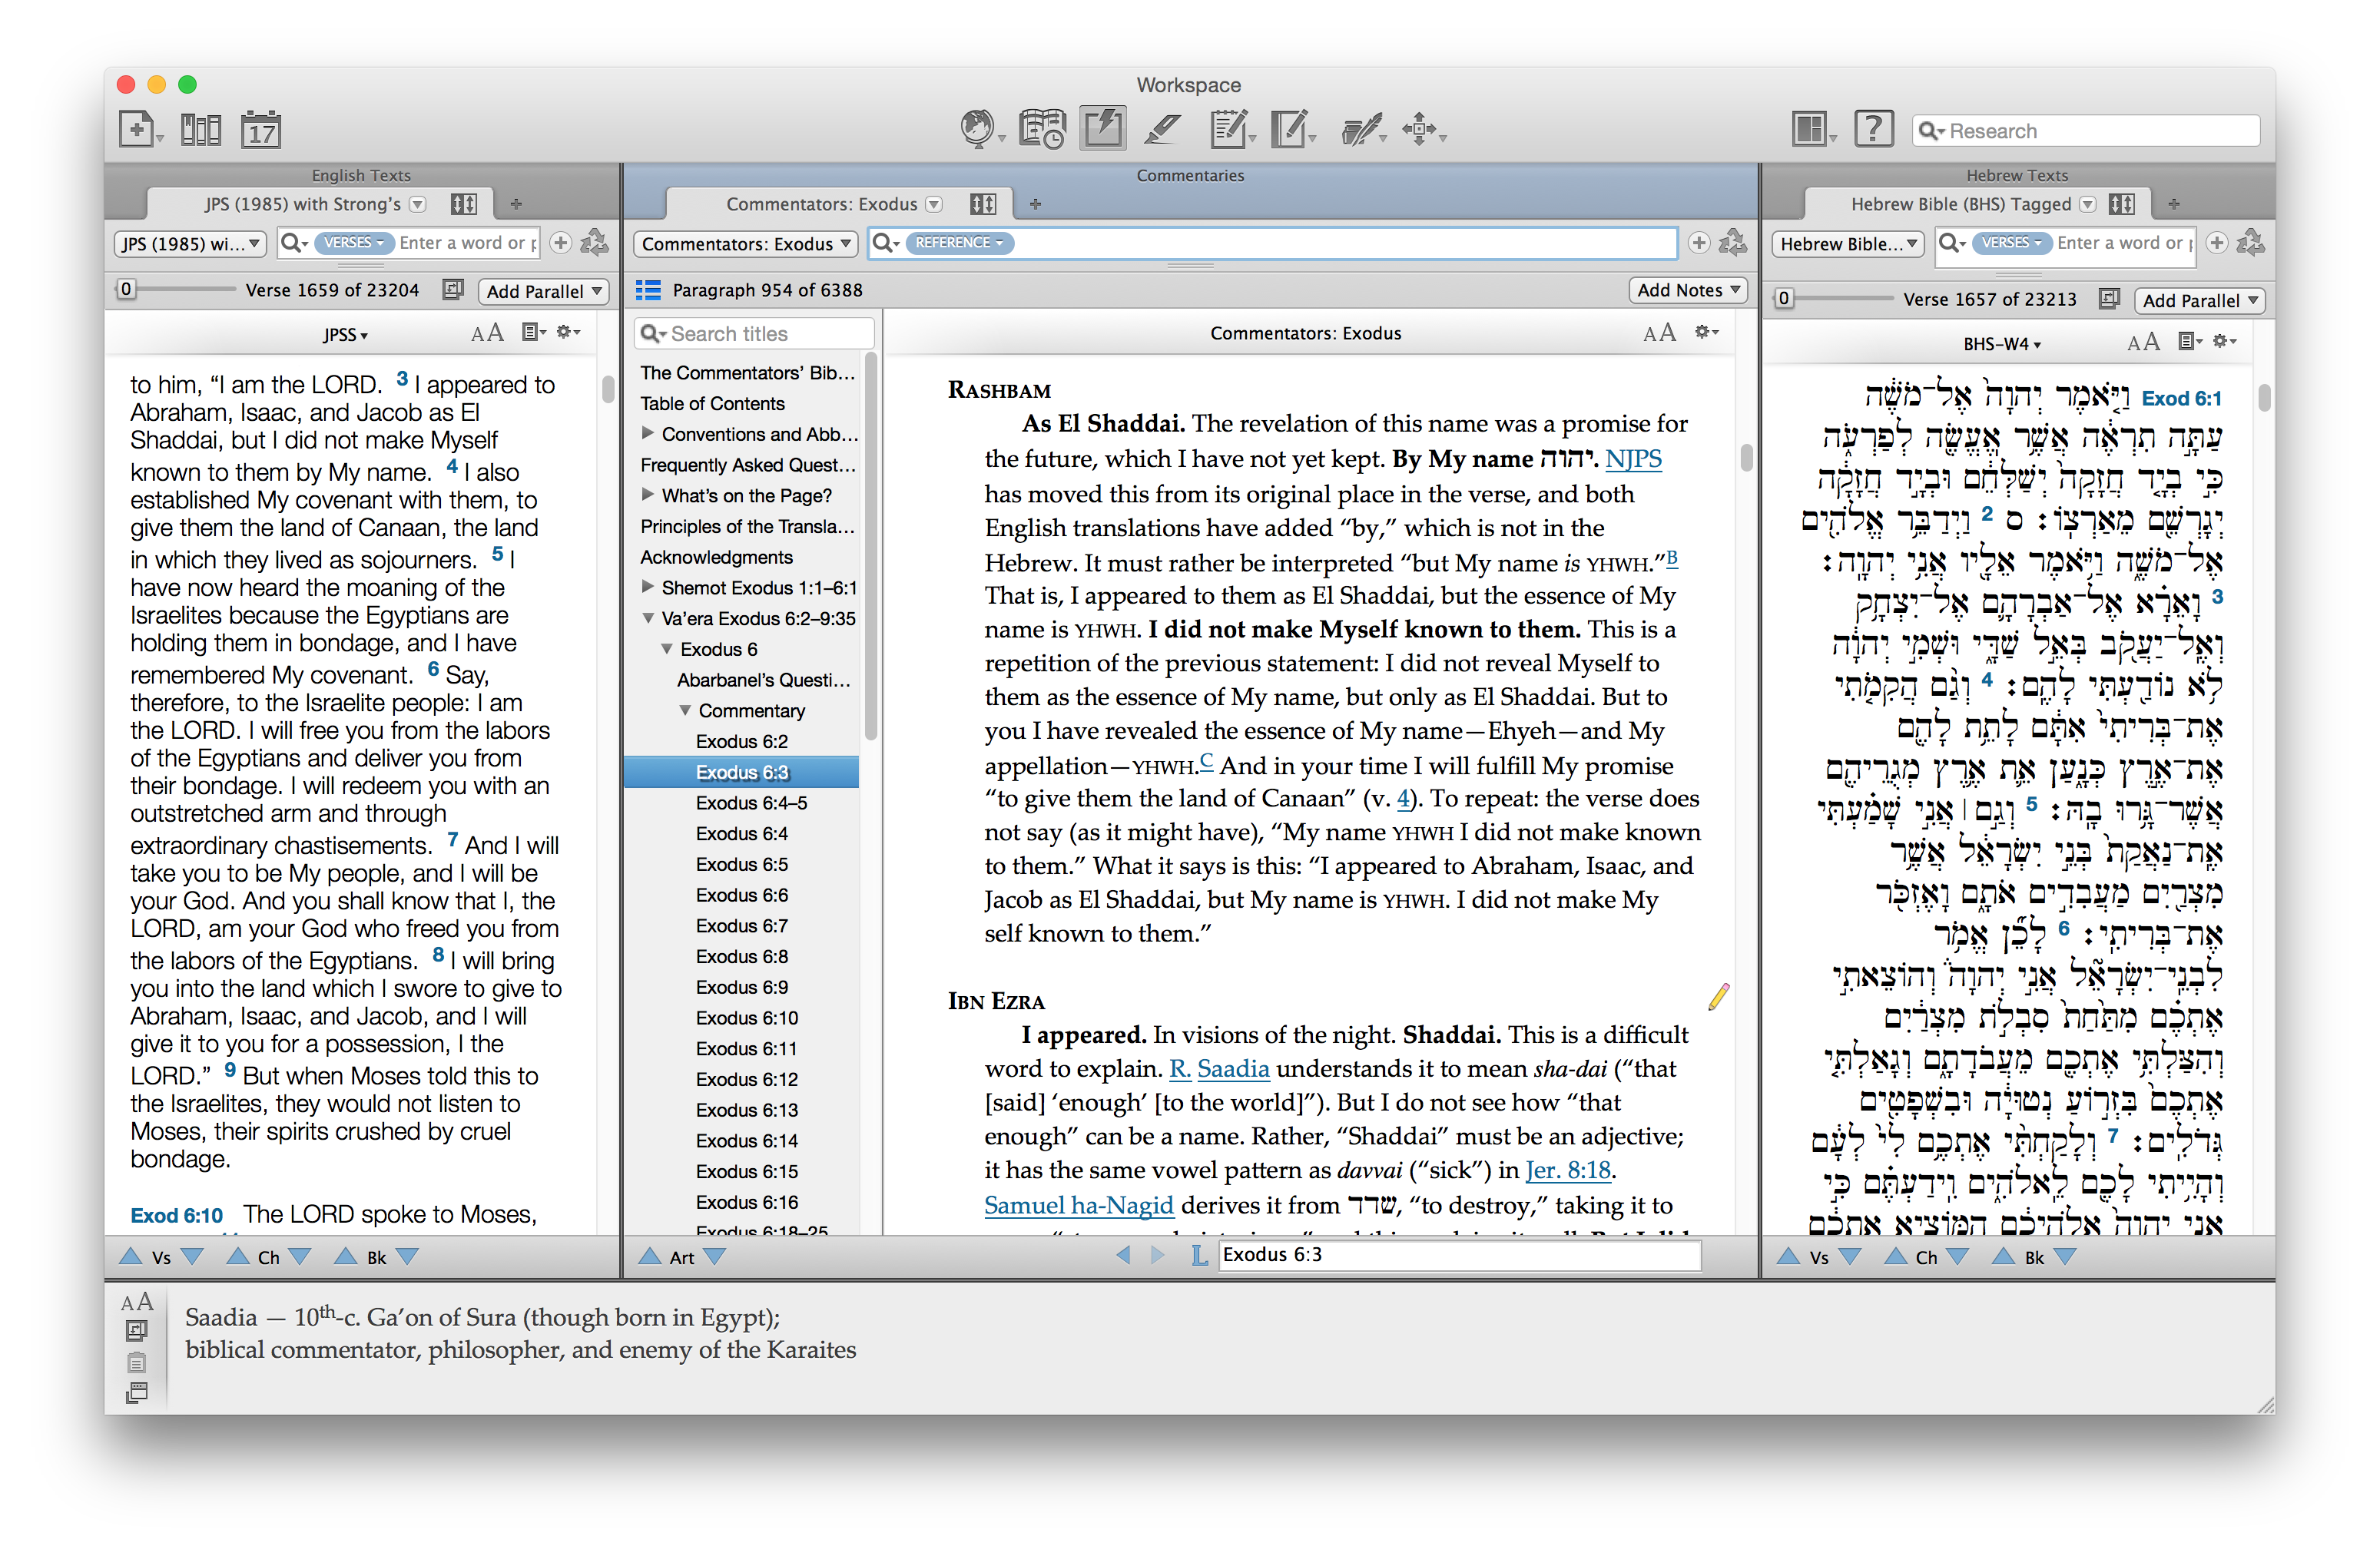Follow the NJPS link
The width and height of the screenshot is (2380, 1556).
[1633, 459]
